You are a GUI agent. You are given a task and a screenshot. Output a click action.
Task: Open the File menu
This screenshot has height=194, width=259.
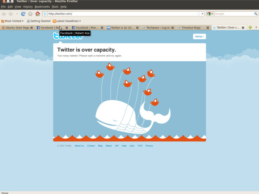[3, 7]
